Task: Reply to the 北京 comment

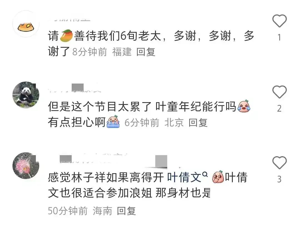Action: point(198,123)
